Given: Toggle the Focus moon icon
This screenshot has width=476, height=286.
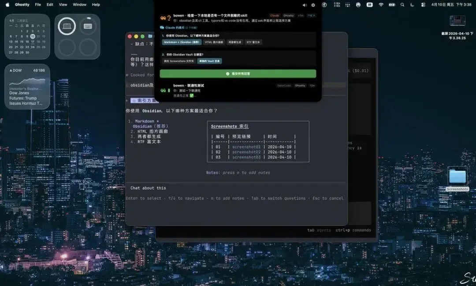Looking at the screenshot, I should click(x=412, y=4).
